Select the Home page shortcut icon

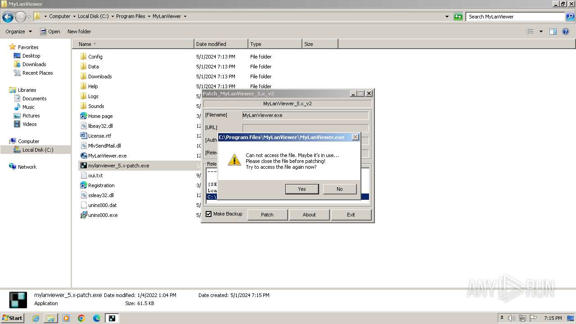[83, 116]
